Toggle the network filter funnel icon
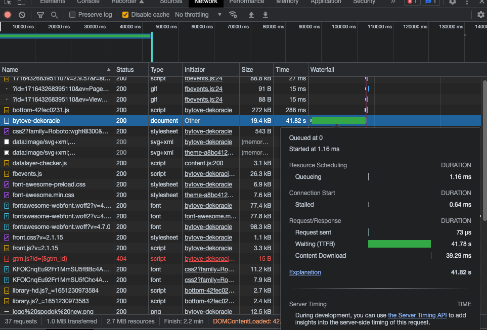The image size is (487, 330). 40,15
